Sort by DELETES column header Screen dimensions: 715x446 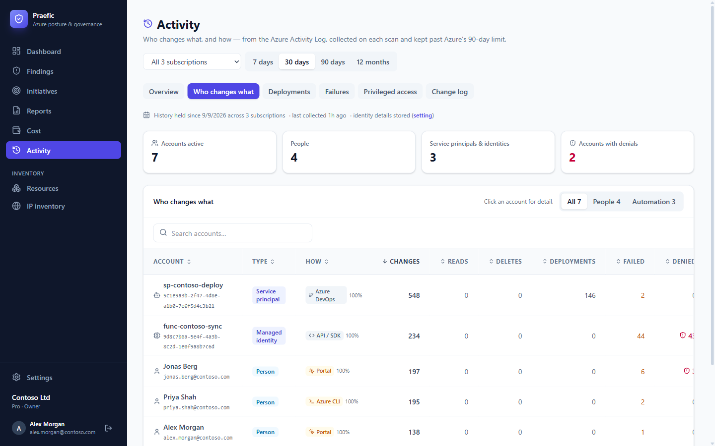click(505, 262)
